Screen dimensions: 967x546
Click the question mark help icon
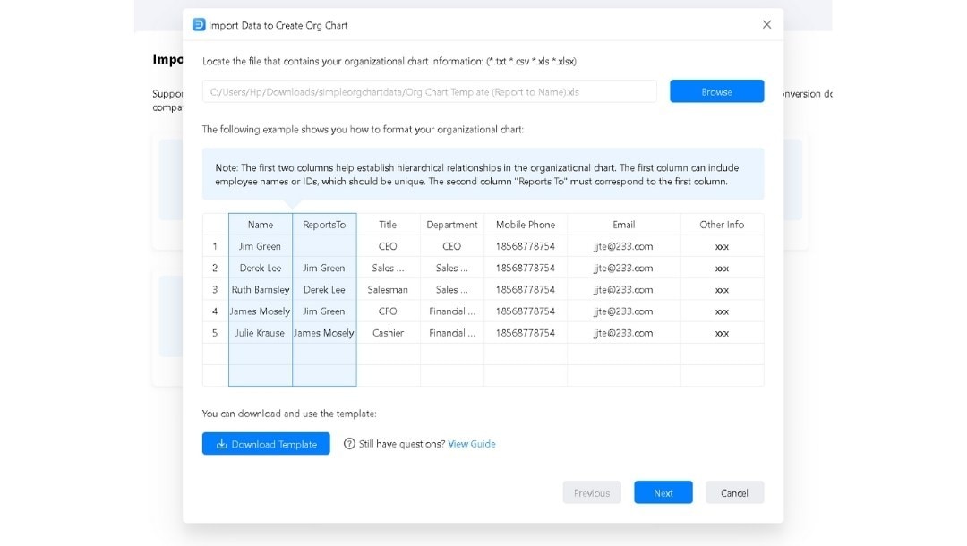coord(348,443)
